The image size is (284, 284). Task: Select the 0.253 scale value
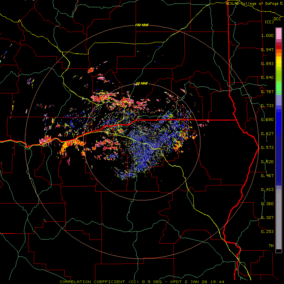click(x=267, y=232)
